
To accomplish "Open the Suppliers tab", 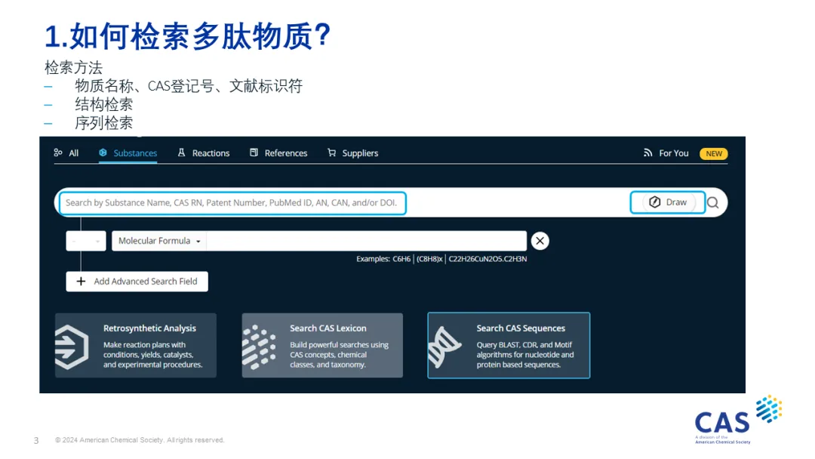I will [x=353, y=152].
